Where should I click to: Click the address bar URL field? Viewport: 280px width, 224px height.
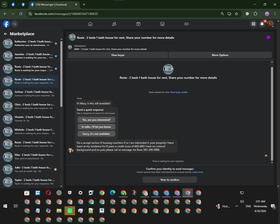coord(123,14)
